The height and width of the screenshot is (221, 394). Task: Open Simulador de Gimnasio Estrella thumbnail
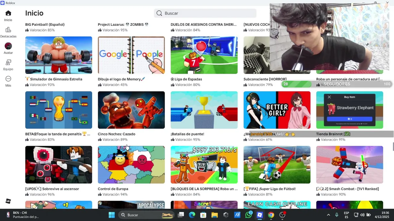pyautogui.click(x=58, y=55)
